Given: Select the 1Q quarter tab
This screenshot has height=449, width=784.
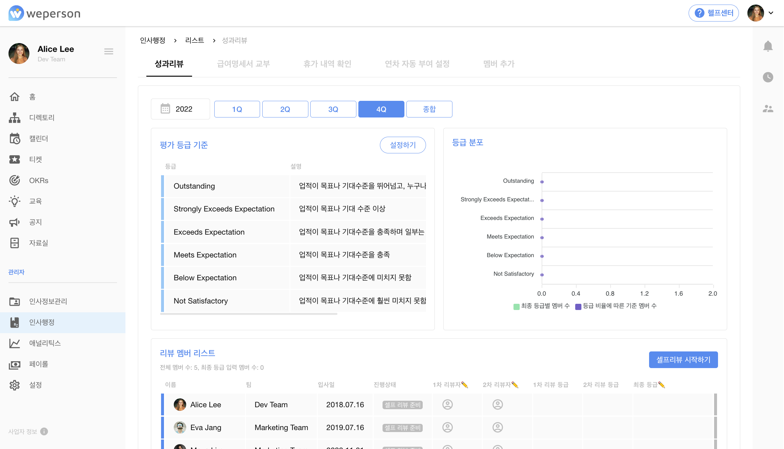Looking at the screenshot, I should (x=237, y=109).
